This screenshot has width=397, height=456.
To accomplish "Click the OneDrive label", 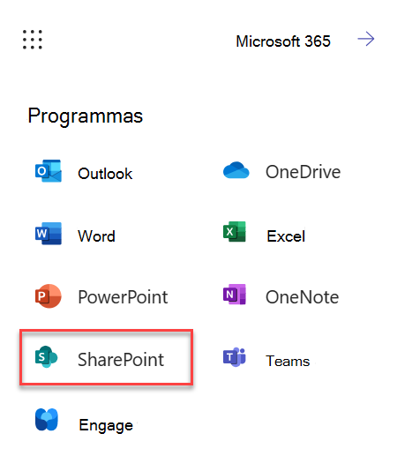I will pos(303,172).
